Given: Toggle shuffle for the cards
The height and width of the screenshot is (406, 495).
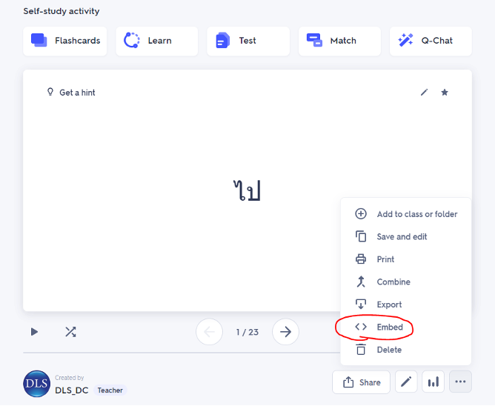Looking at the screenshot, I should [x=70, y=332].
